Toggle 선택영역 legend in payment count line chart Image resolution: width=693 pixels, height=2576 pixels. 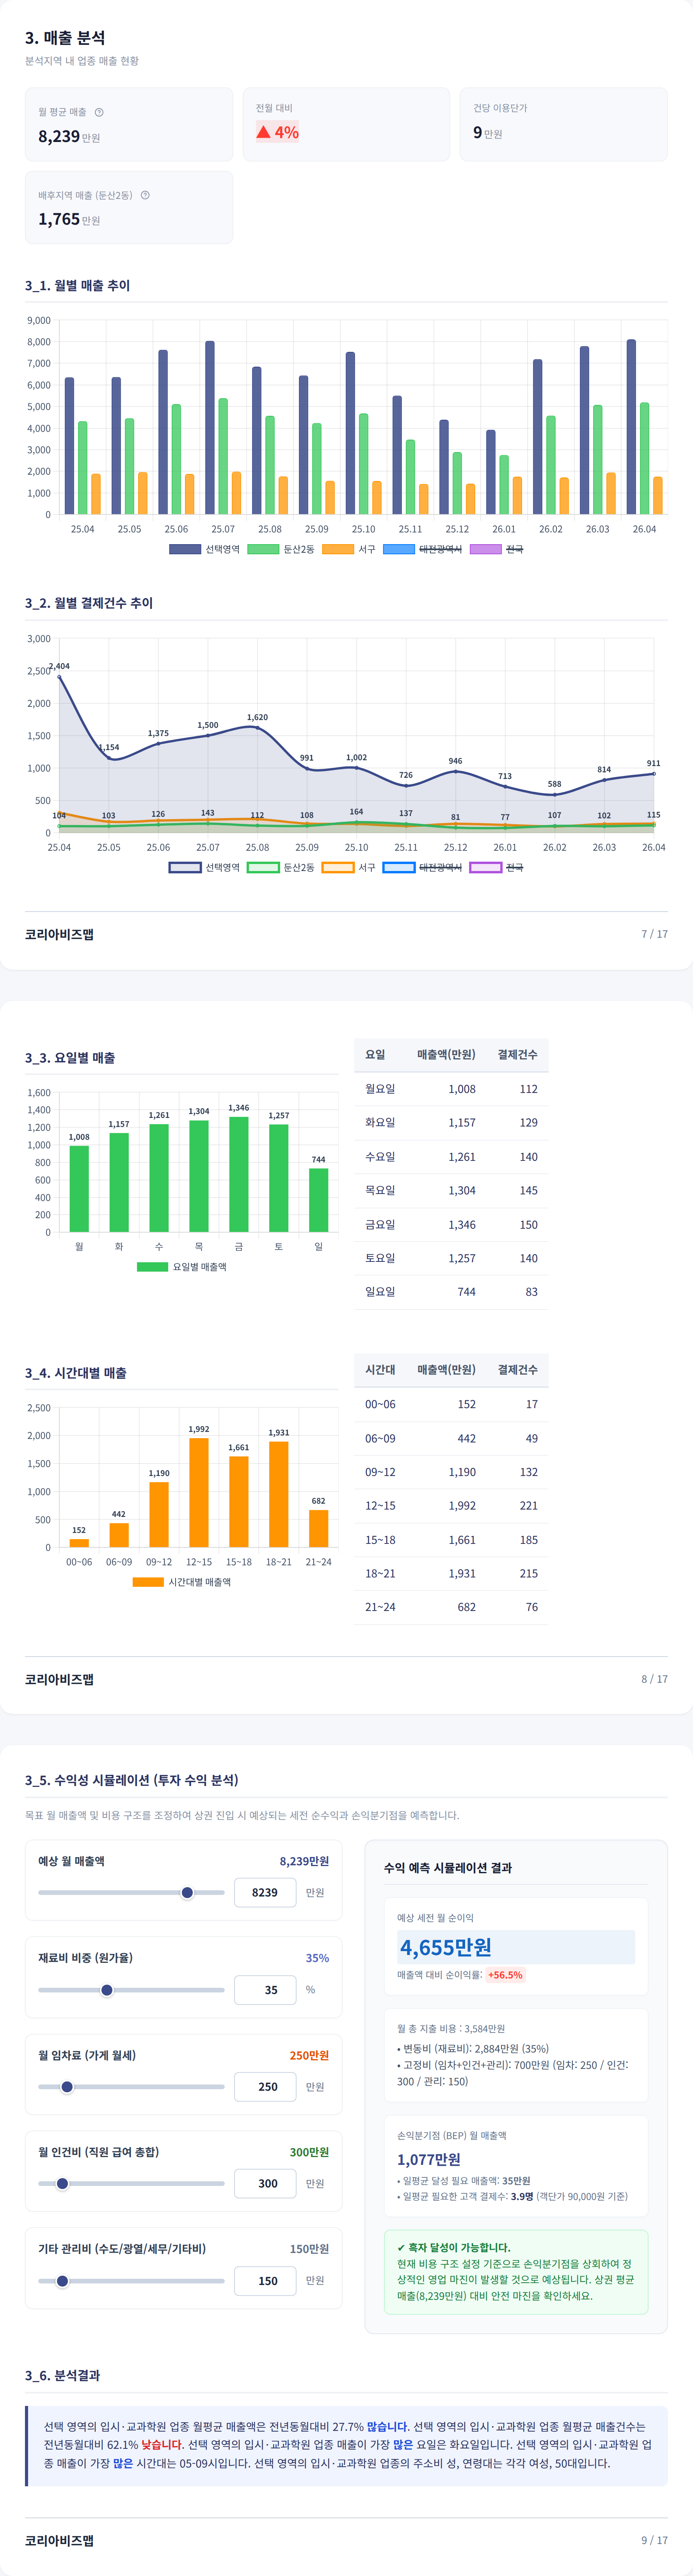[x=205, y=867]
